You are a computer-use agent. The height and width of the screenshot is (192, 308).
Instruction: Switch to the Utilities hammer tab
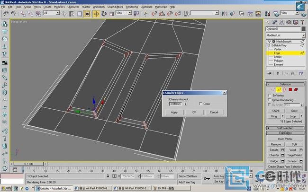[x=302, y=22]
